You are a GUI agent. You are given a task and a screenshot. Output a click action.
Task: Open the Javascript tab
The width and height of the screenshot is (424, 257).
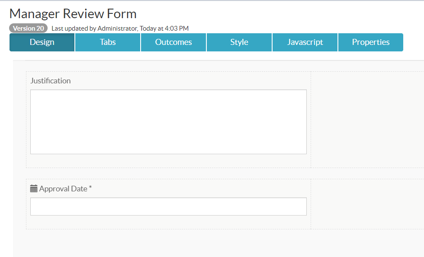pos(305,42)
